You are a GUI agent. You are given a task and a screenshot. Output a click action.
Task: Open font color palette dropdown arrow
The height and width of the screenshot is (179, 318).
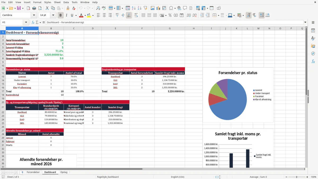click(x=85, y=15)
